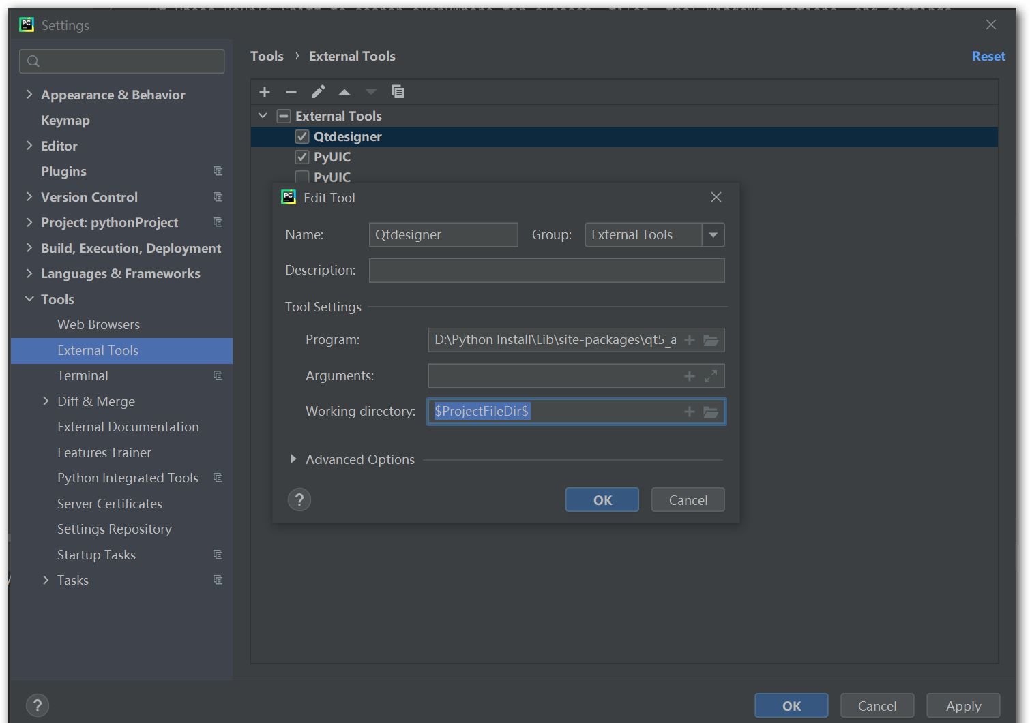The height and width of the screenshot is (723, 1030).
Task: Expand Languages & Frameworks section
Action: pyautogui.click(x=29, y=273)
